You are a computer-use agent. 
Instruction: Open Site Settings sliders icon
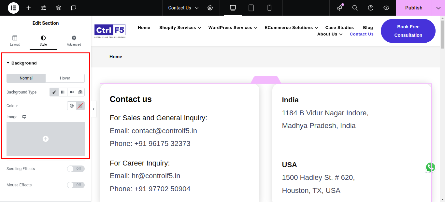44,8
